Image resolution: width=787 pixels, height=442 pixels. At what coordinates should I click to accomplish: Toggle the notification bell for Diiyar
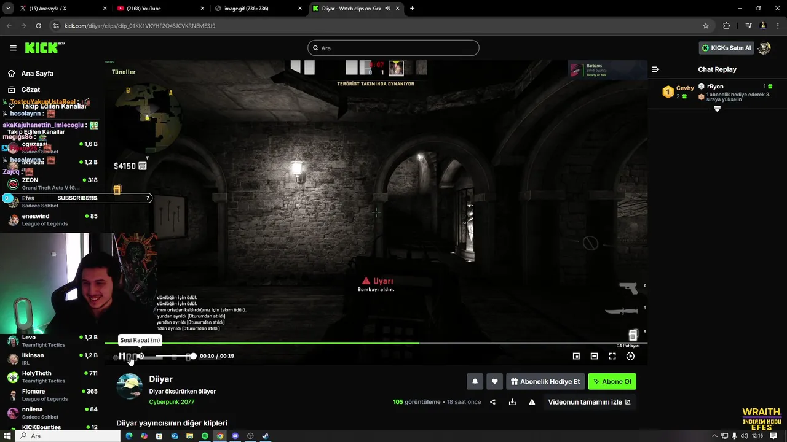pyautogui.click(x=475, y=381)
